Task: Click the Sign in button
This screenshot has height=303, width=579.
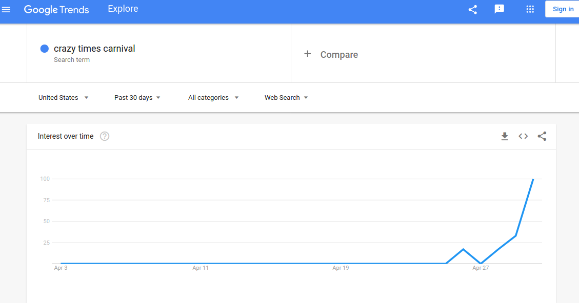Action: click(563, 9)
